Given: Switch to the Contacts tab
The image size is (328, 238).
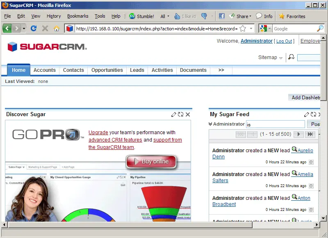Looking at the screenshot, I should click(x=73, y=70).
